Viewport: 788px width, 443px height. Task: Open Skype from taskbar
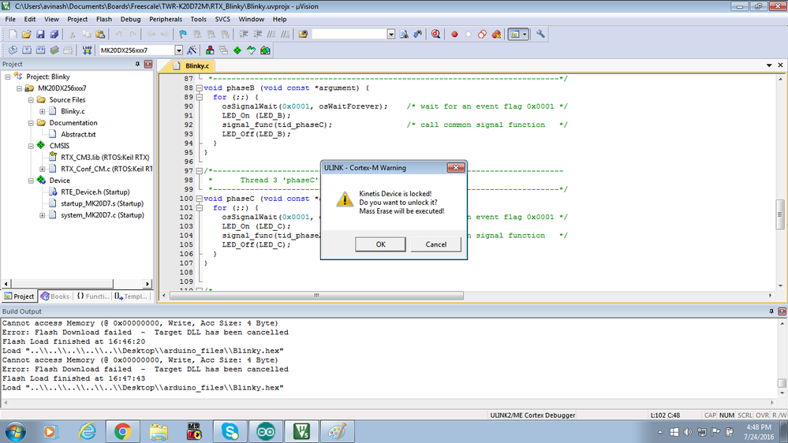click(x=230, y=431)
